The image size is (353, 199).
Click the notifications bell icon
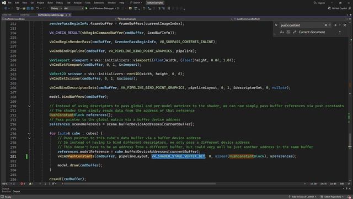349,197
